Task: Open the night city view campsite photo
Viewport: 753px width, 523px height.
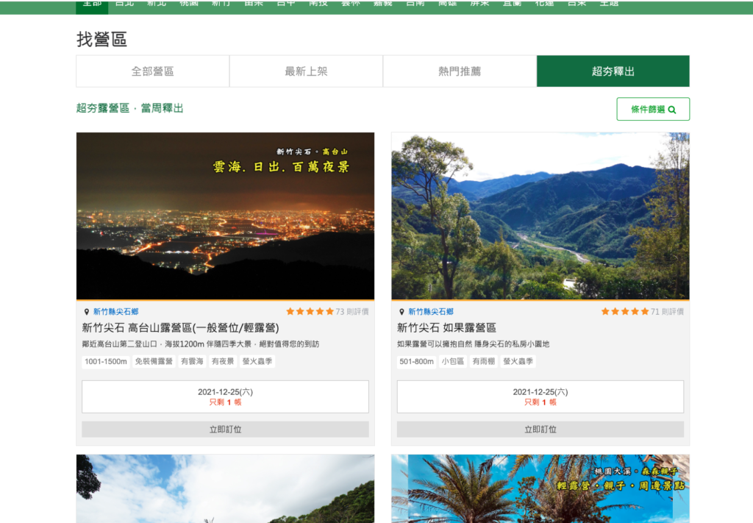Action: (x=225, y=216)
